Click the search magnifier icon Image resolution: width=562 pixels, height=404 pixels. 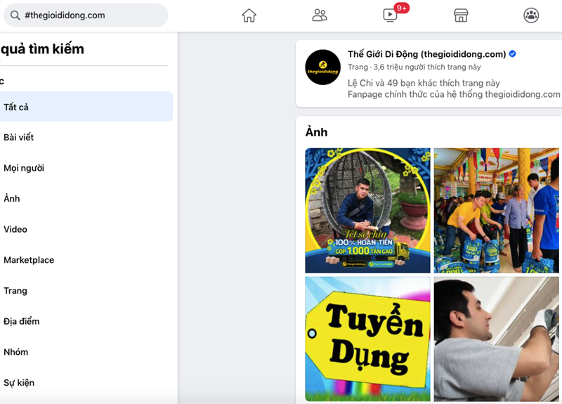click(15, 15)
